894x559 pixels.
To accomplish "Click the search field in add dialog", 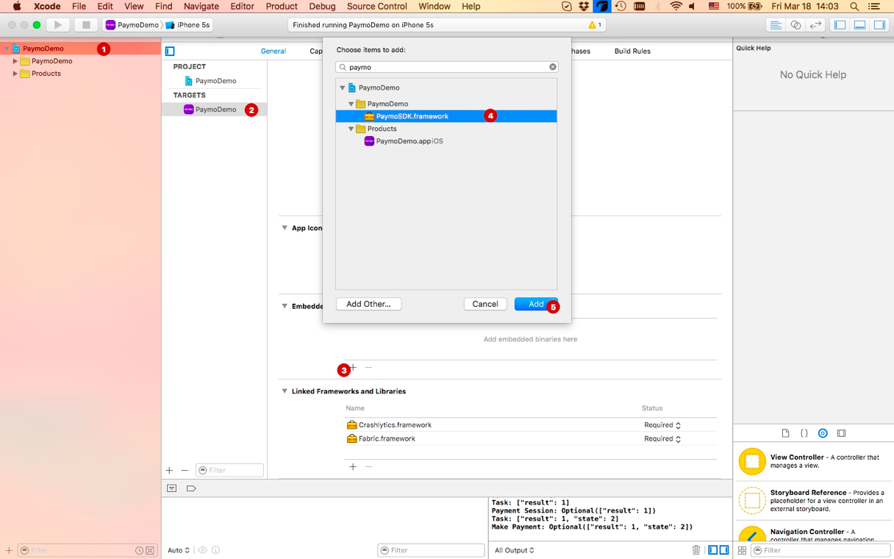I will pos(446,67).
